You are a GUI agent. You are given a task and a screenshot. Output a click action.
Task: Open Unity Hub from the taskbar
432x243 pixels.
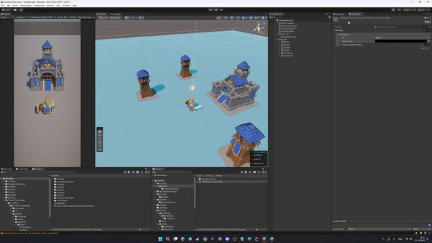click(183, 239)
